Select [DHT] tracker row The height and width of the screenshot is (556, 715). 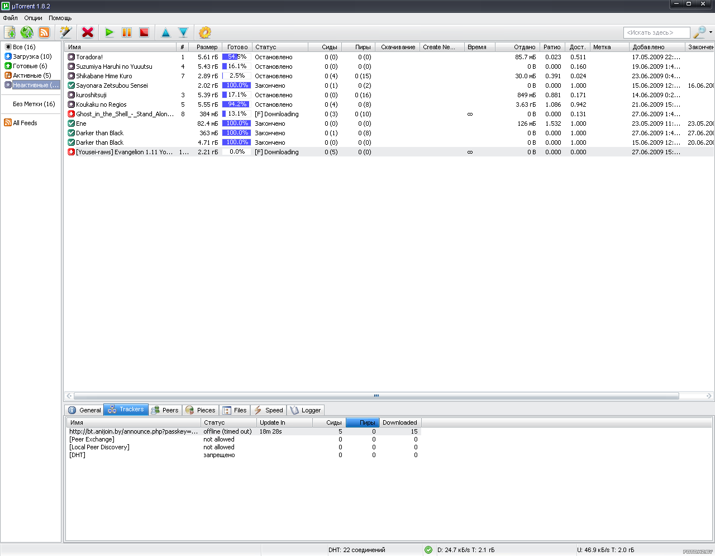[x=244, y=455]
